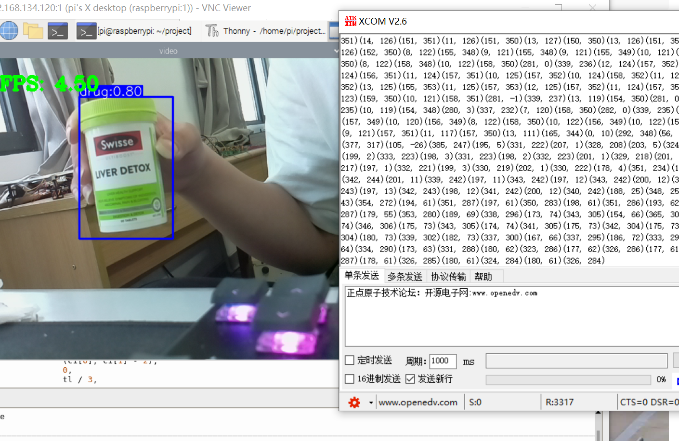Click the FPS: 4.50 overlay text

[x=49, y=83]
